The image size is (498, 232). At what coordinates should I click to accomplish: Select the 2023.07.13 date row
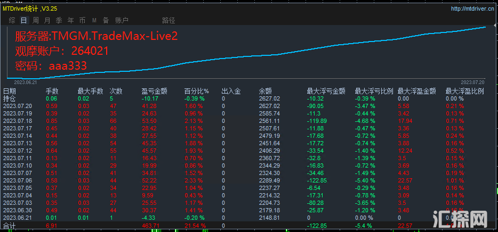tap(249, 143)
